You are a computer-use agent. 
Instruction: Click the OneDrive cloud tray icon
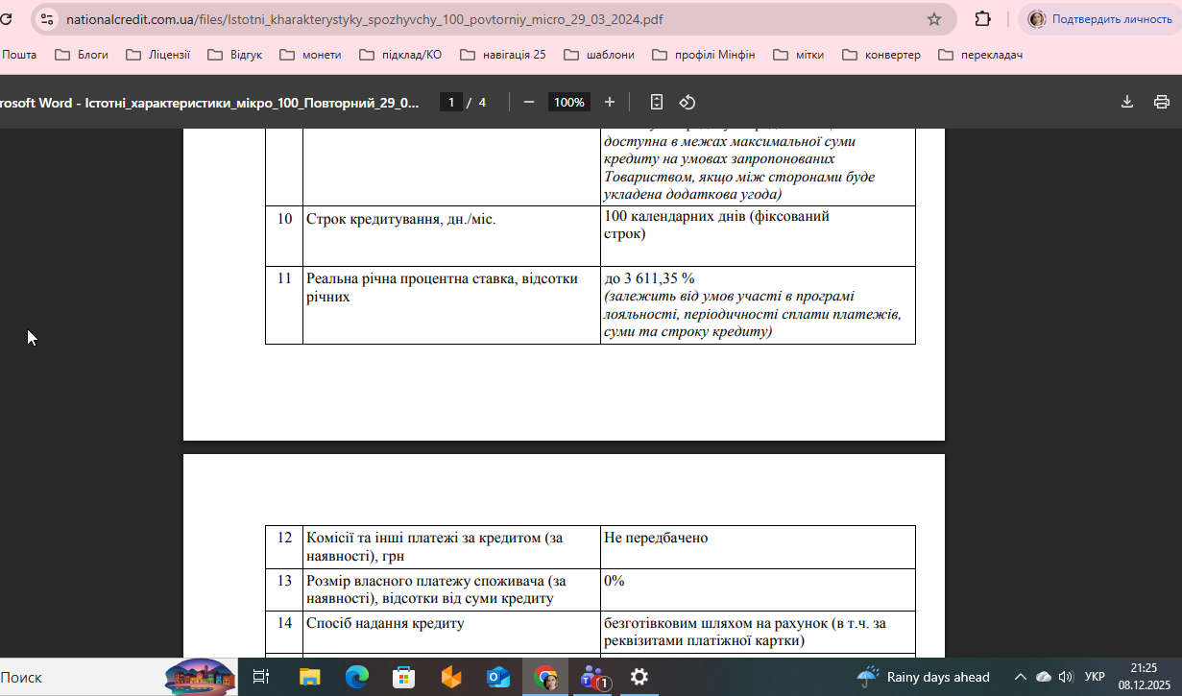pos(1044,677)
